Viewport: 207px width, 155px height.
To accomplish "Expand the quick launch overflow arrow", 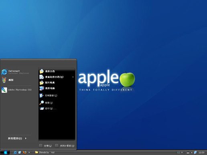I will [29, 152].
